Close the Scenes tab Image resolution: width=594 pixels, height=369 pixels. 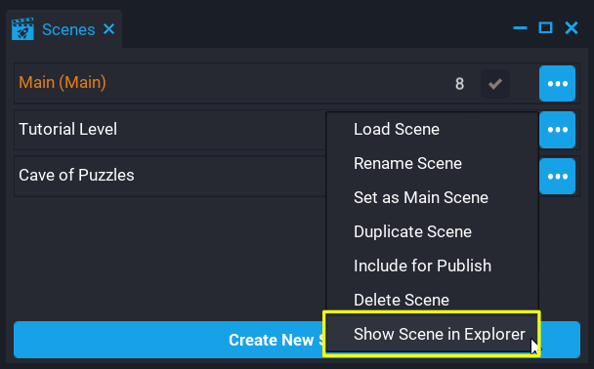109,29
